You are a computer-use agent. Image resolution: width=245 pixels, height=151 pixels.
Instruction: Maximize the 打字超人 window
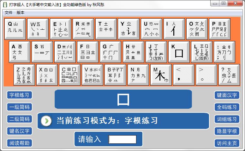(x=224, y=3)
